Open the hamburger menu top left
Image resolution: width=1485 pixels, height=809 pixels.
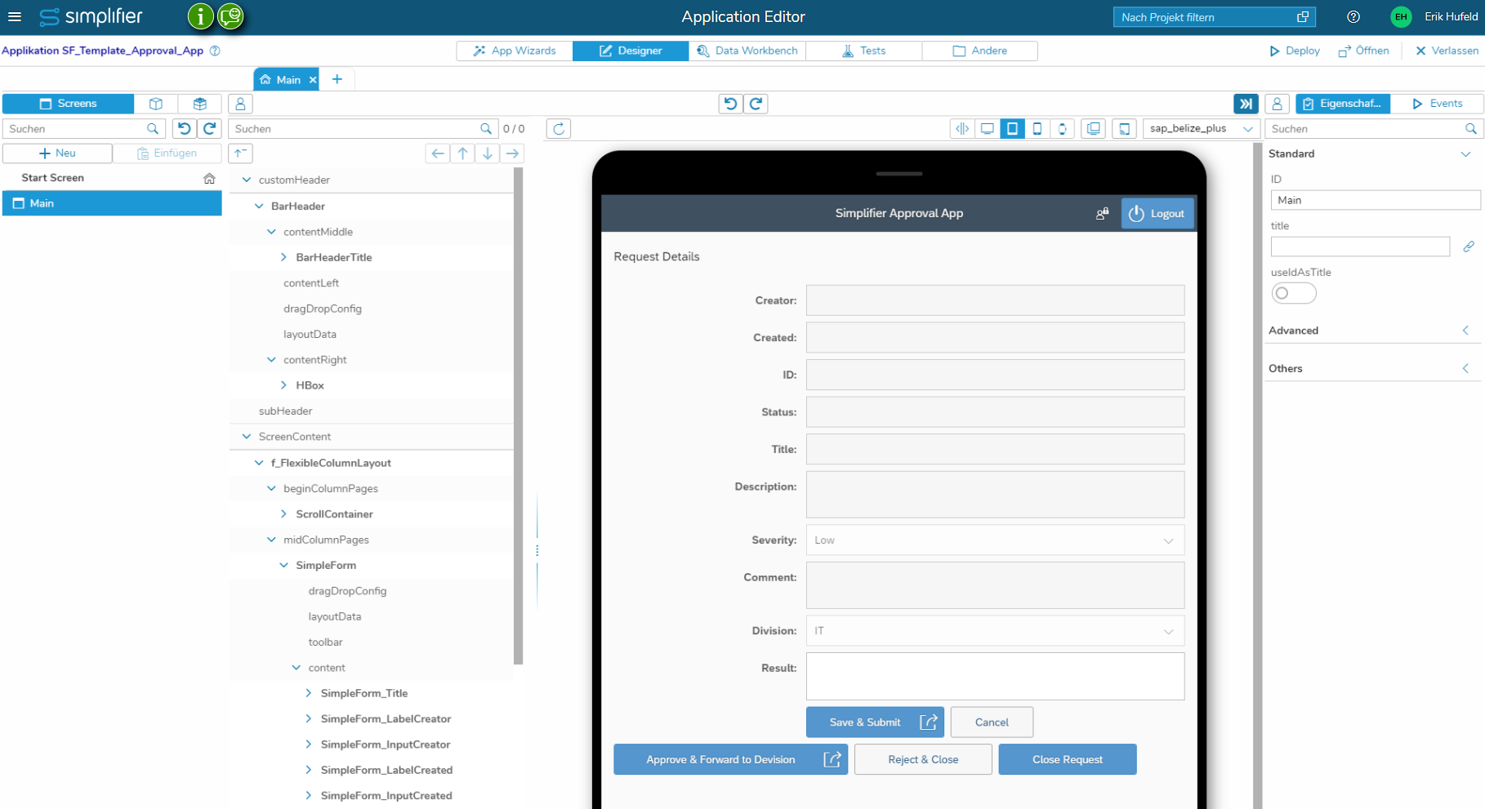(x=15, y=16)
